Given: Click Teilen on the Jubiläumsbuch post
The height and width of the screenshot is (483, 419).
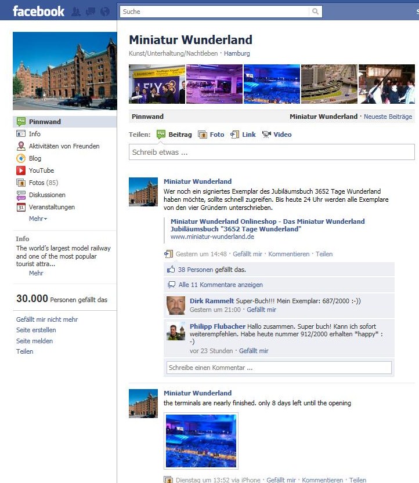Looking at the screenshot, I should point(324,254).
